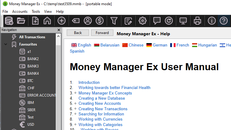This screenshot has width=231, height=130.
Task: Open the tag manager icon
Action: [x=76, y=21]
